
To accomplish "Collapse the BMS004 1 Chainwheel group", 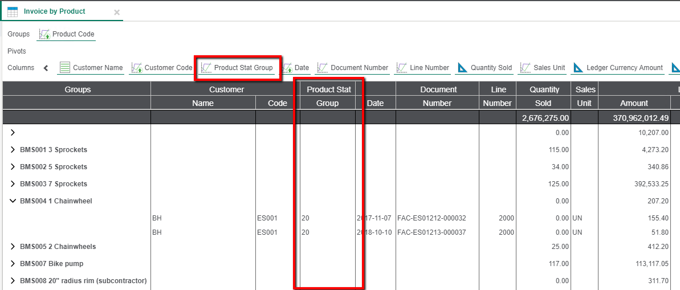I will coord(13,201).
